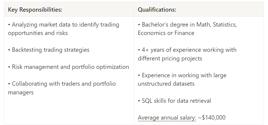Click "4+ years of experience working with" line
Screen dimensions: 268x125
click(187, 50)
